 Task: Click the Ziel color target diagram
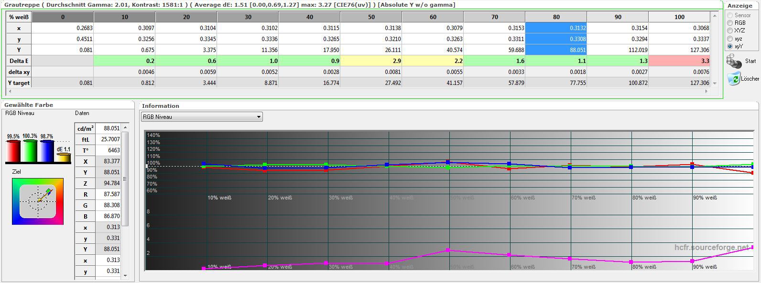tap(38, 201)
